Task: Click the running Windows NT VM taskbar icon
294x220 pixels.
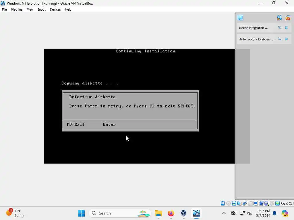Action: 196,213
